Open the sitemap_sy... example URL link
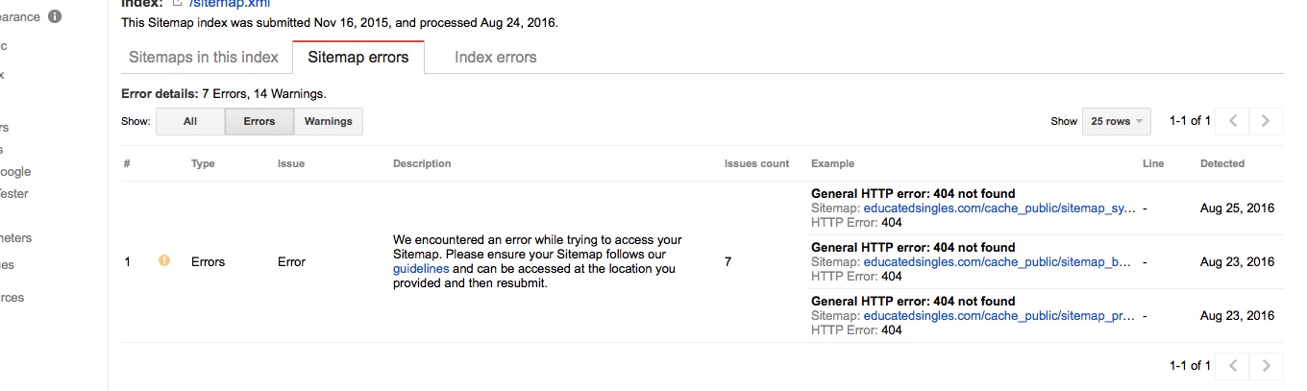The width and height of the screenshot is (1307, 391). [x=999, y=208]
